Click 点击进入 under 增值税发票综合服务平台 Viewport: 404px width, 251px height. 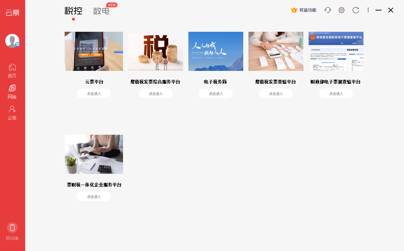[156, 94]
